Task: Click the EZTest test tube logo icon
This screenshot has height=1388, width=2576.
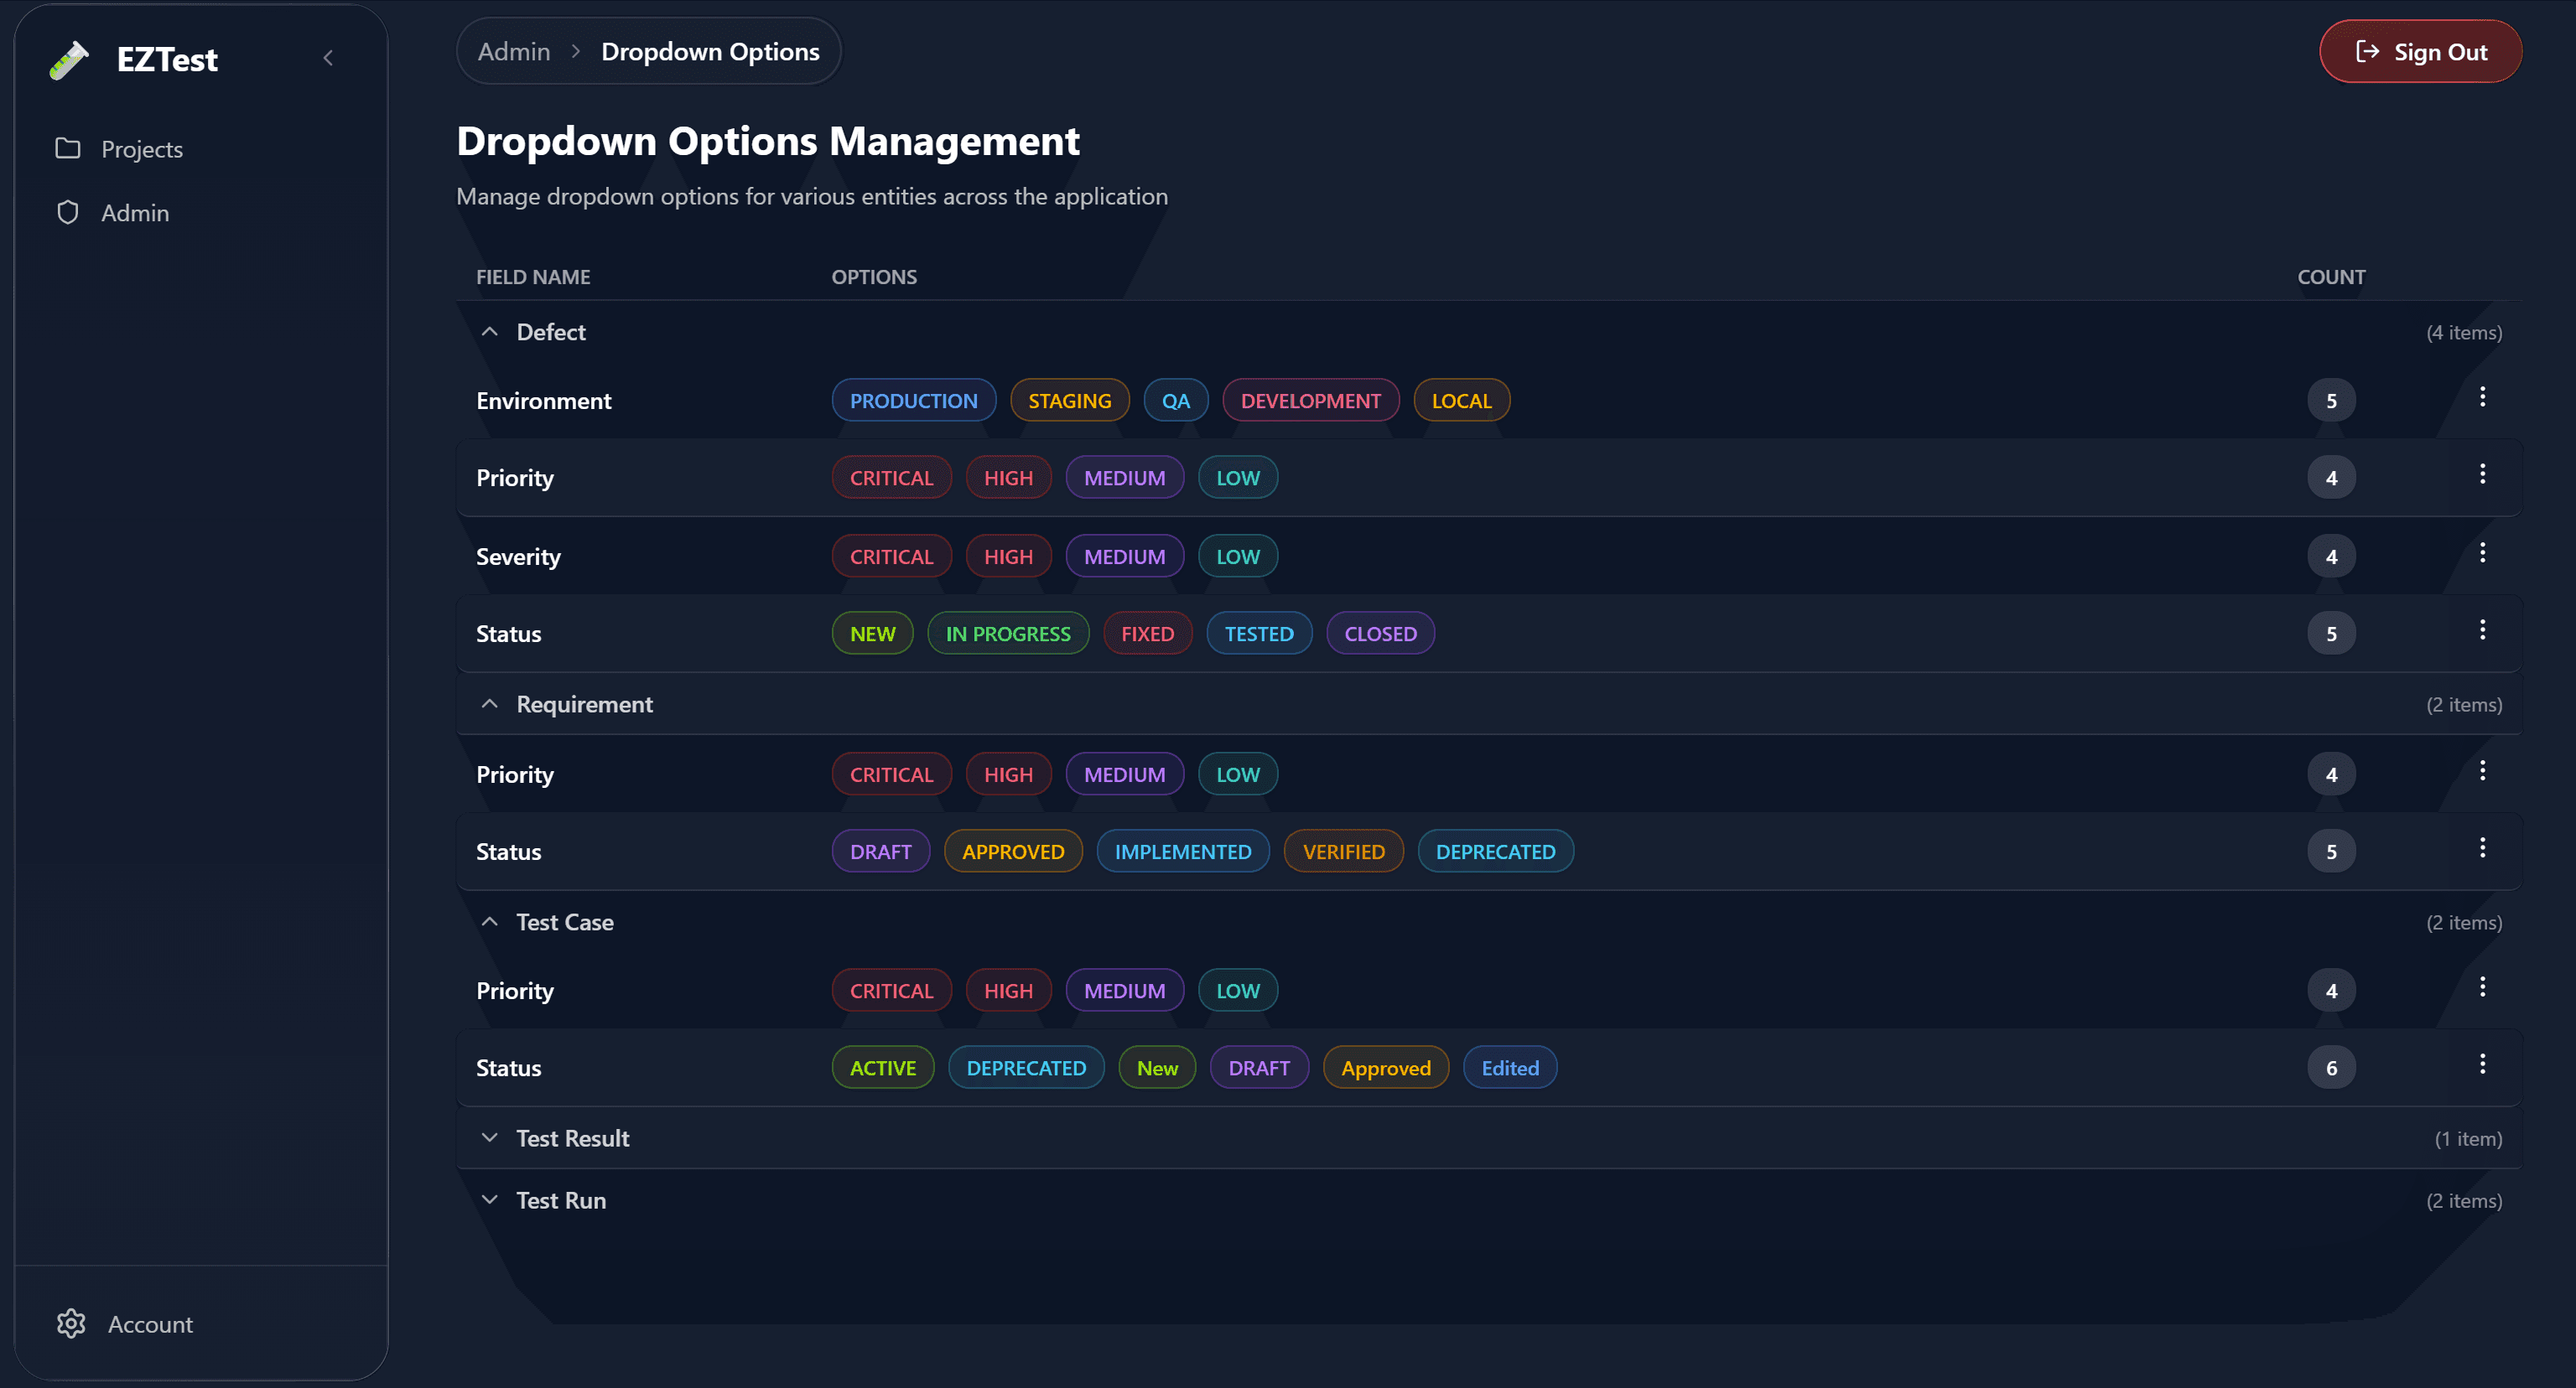Action: coord(68,59)
